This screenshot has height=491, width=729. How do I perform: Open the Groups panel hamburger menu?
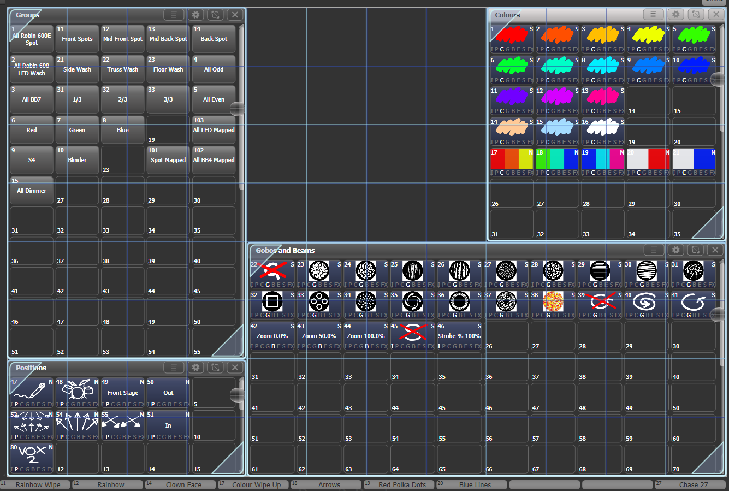[x=174, y=15]
